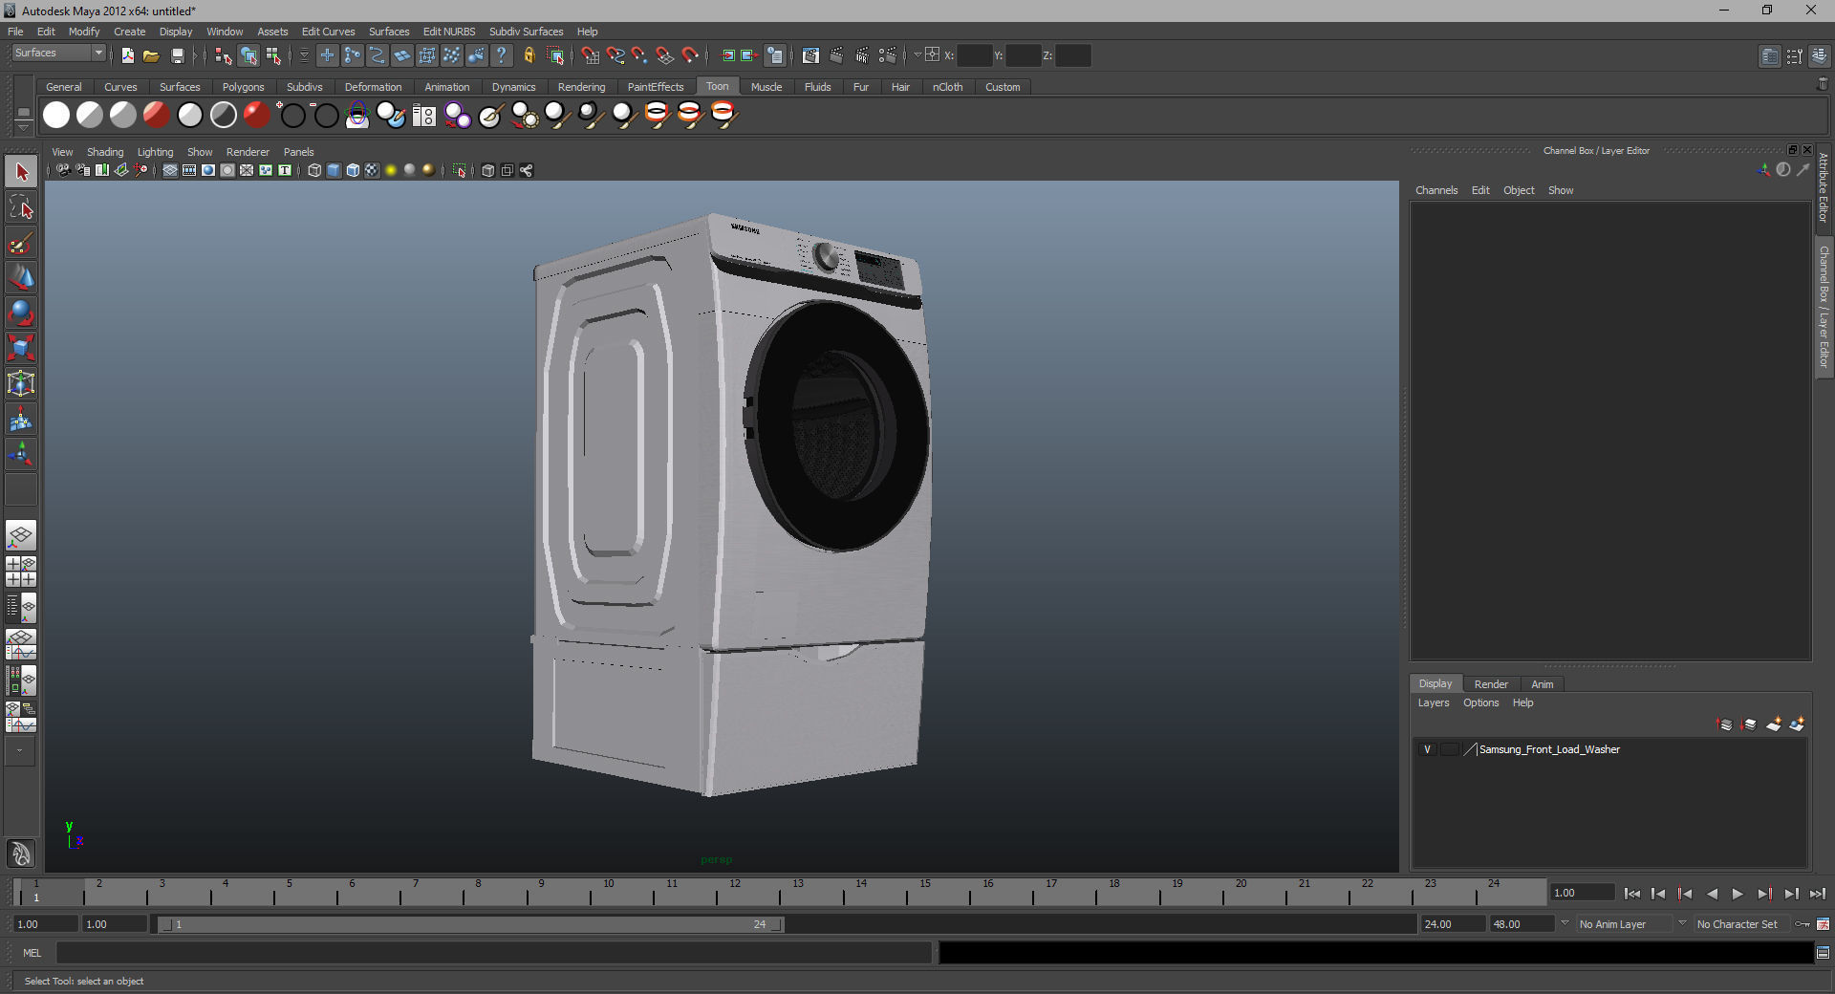Choose the Paint Selection tool

tap(21, 243)
